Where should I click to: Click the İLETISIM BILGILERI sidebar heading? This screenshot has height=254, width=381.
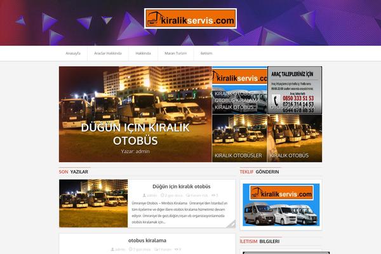(260, 241)
